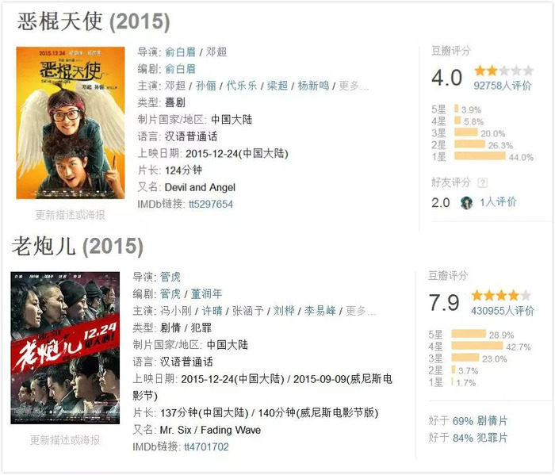Click the 1星 rating bar for 恶棍天使
This screenshot has width=555, height=475.
click(x=479, y=157)
